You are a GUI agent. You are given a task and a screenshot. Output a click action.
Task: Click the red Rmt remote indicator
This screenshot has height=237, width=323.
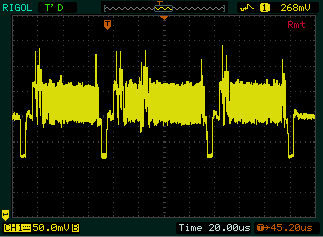tap(296, 25)
